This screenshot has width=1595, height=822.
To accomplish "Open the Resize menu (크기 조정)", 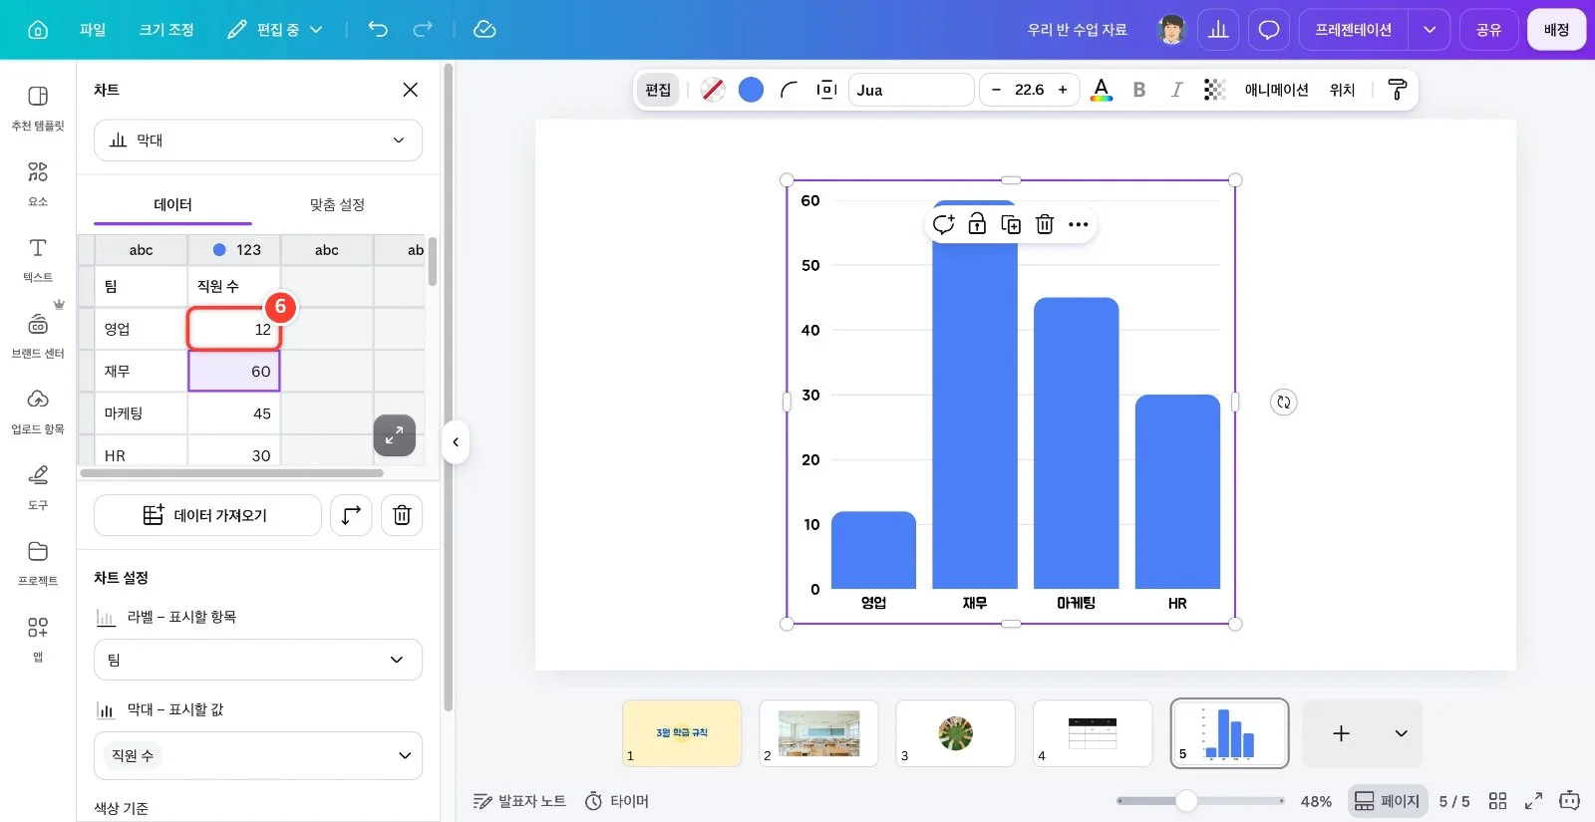I will tap(166, 30).
